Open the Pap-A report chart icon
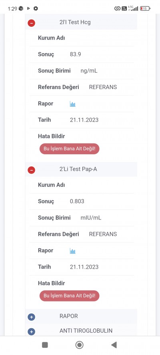The height and width of the screenshot is (355, 160). [72, 251]
